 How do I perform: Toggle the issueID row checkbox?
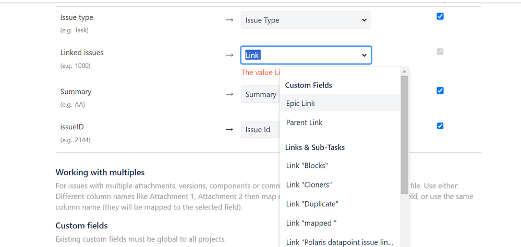pyautogui.click(x=440, y=126)
